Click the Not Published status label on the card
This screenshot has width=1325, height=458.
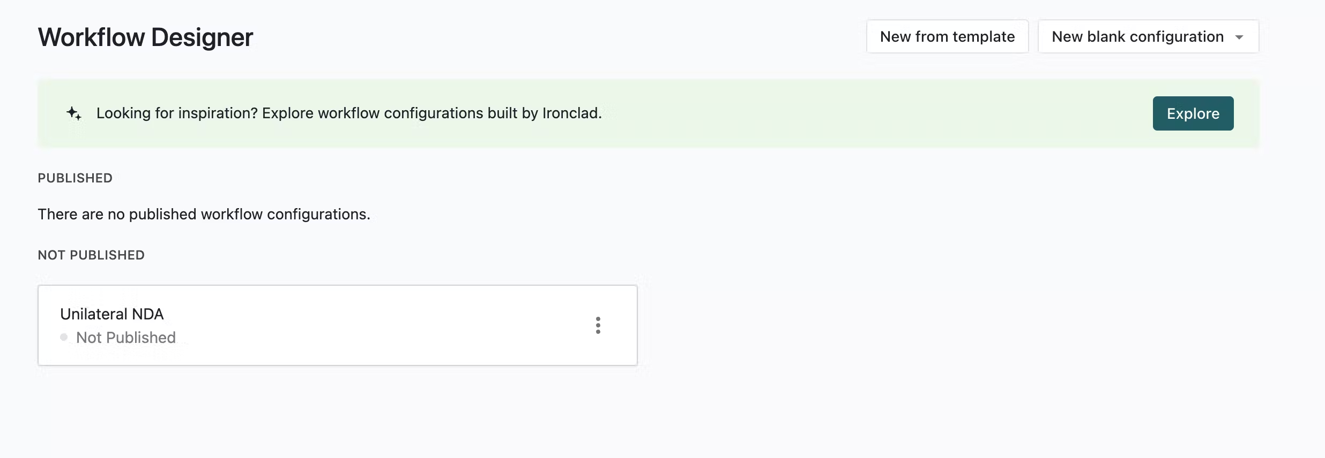[126, 338]
